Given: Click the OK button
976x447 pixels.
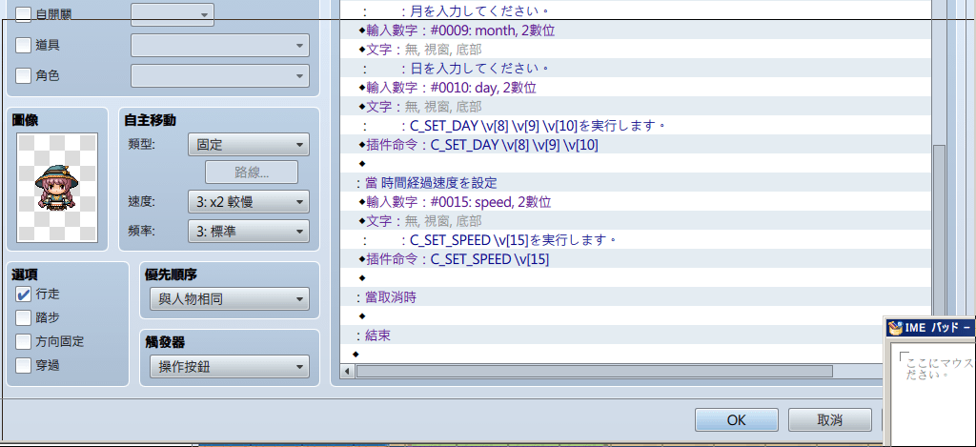Looking at the screenshot, I should pos(737,420).
